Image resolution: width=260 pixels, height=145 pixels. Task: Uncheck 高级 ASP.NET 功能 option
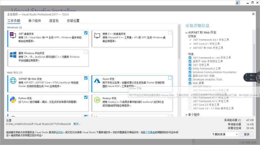[190, 76]
